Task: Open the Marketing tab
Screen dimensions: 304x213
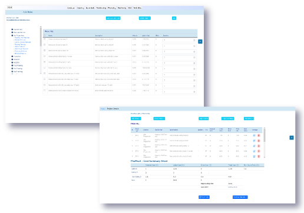Action: 122,8
